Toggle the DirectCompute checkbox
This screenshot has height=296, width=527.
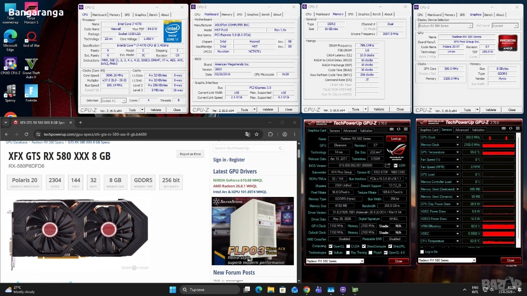(364, 246)
